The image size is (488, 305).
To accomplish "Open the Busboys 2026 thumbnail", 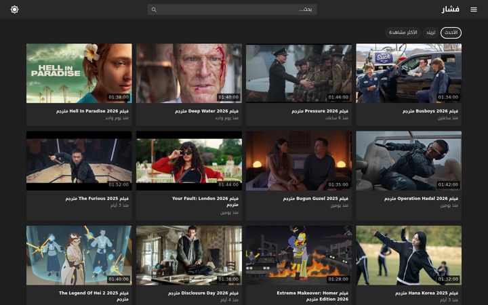I will tap(409, 73).
